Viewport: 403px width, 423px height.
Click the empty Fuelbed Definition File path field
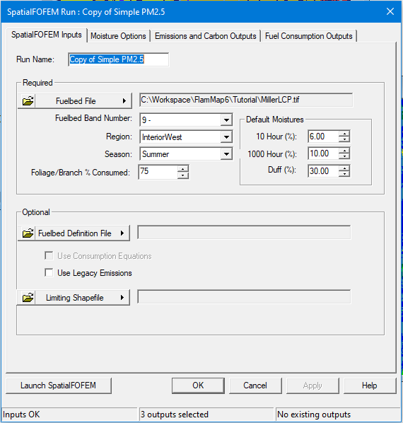(x=244, y=232)
